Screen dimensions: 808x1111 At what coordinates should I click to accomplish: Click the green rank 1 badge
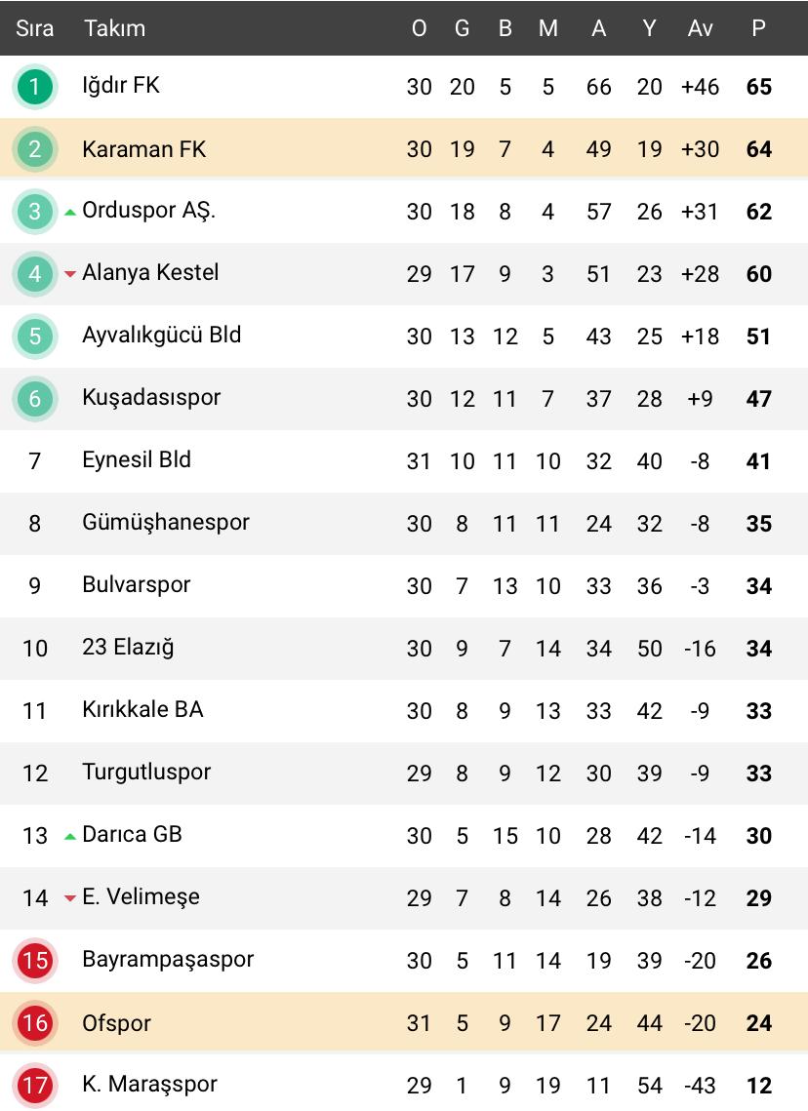[x=35, y=87]
